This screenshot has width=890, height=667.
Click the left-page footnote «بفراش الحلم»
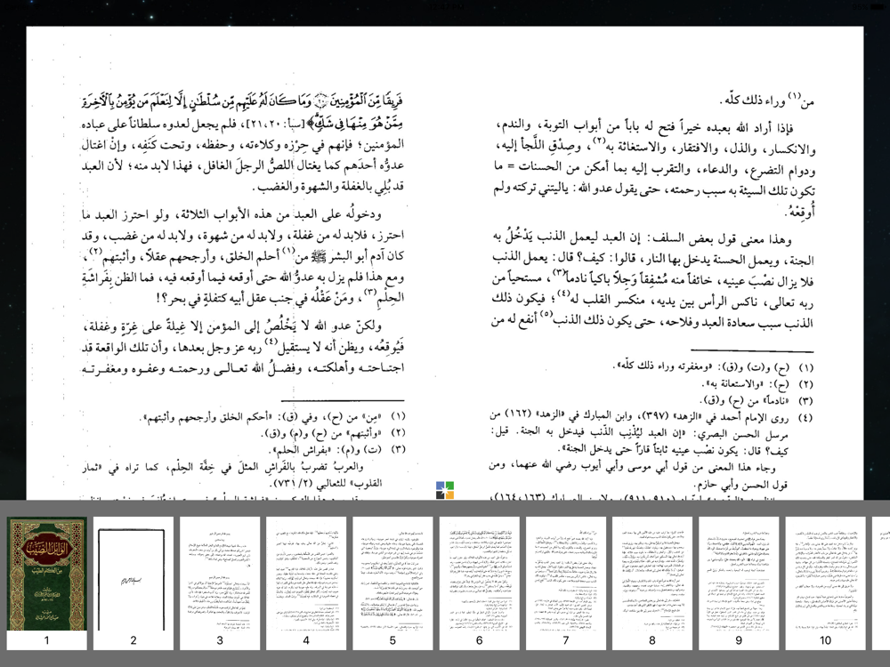point(336,449)
